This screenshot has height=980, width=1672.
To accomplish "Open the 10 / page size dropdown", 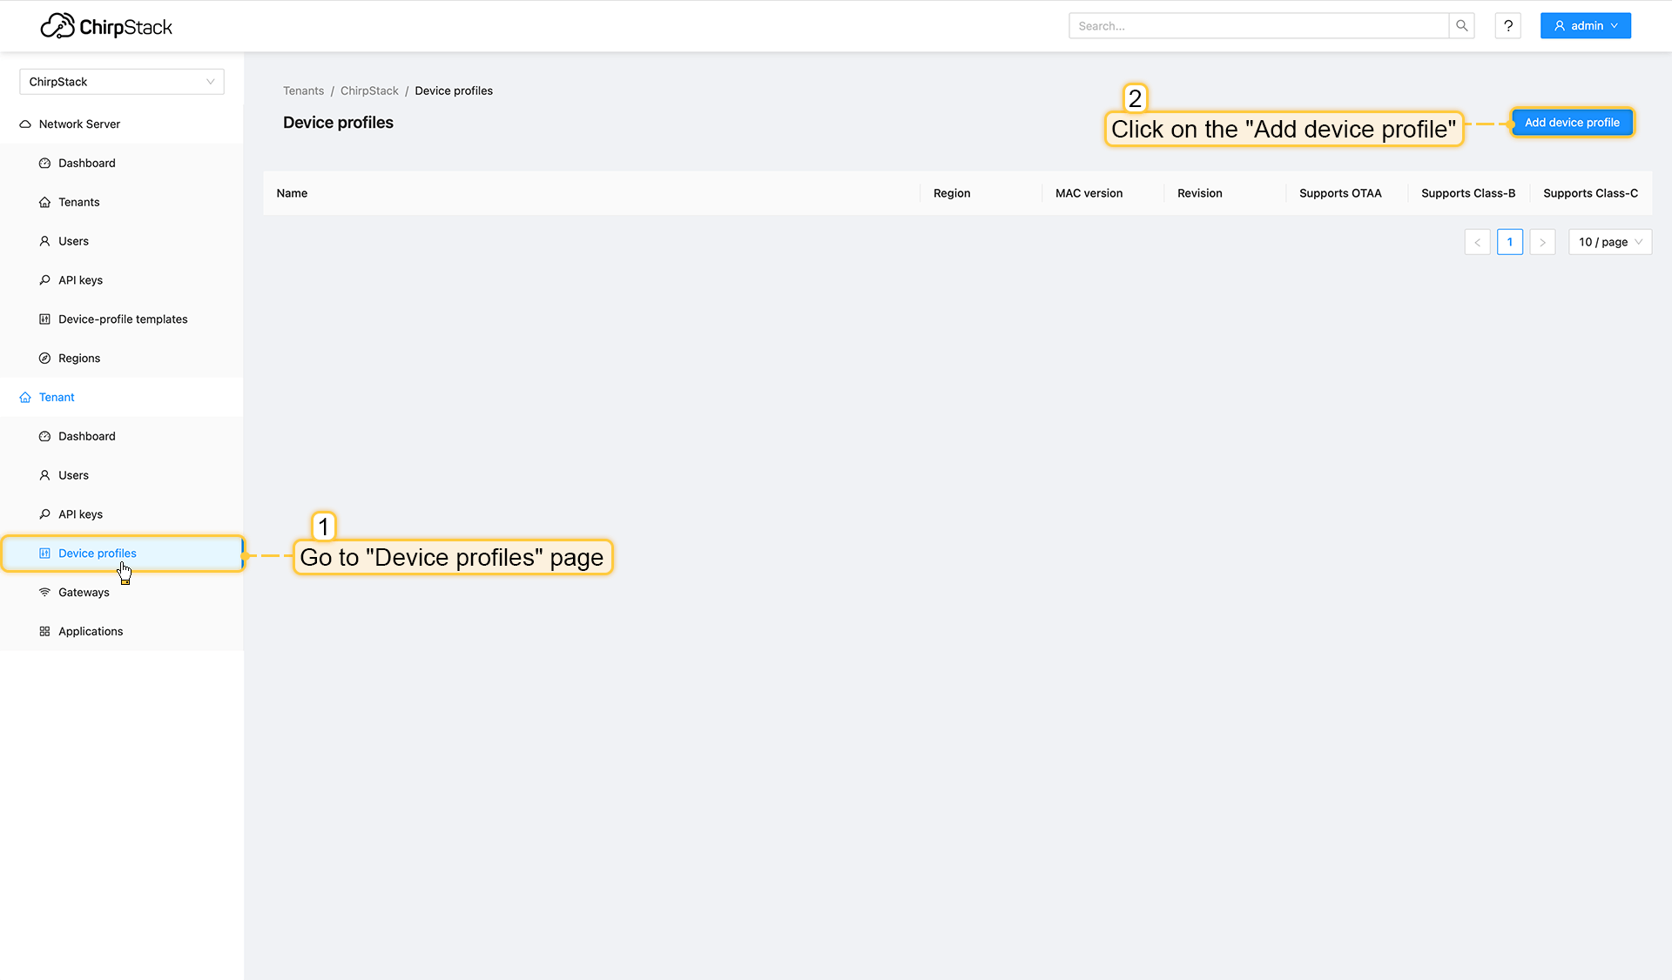I will click(x=1609, y=242).
